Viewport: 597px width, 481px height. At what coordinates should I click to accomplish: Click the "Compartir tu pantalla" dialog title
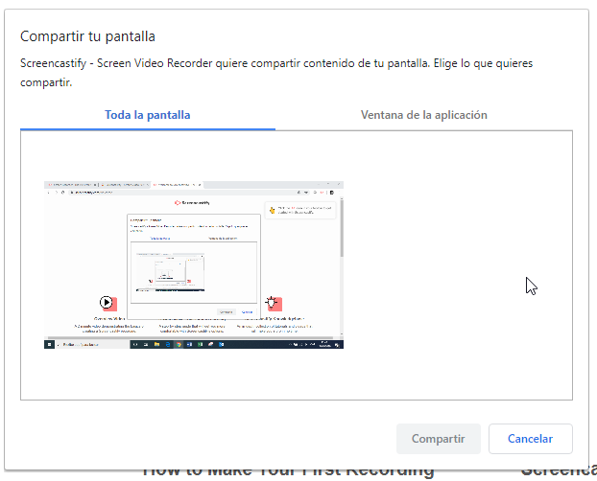point(88,36)
